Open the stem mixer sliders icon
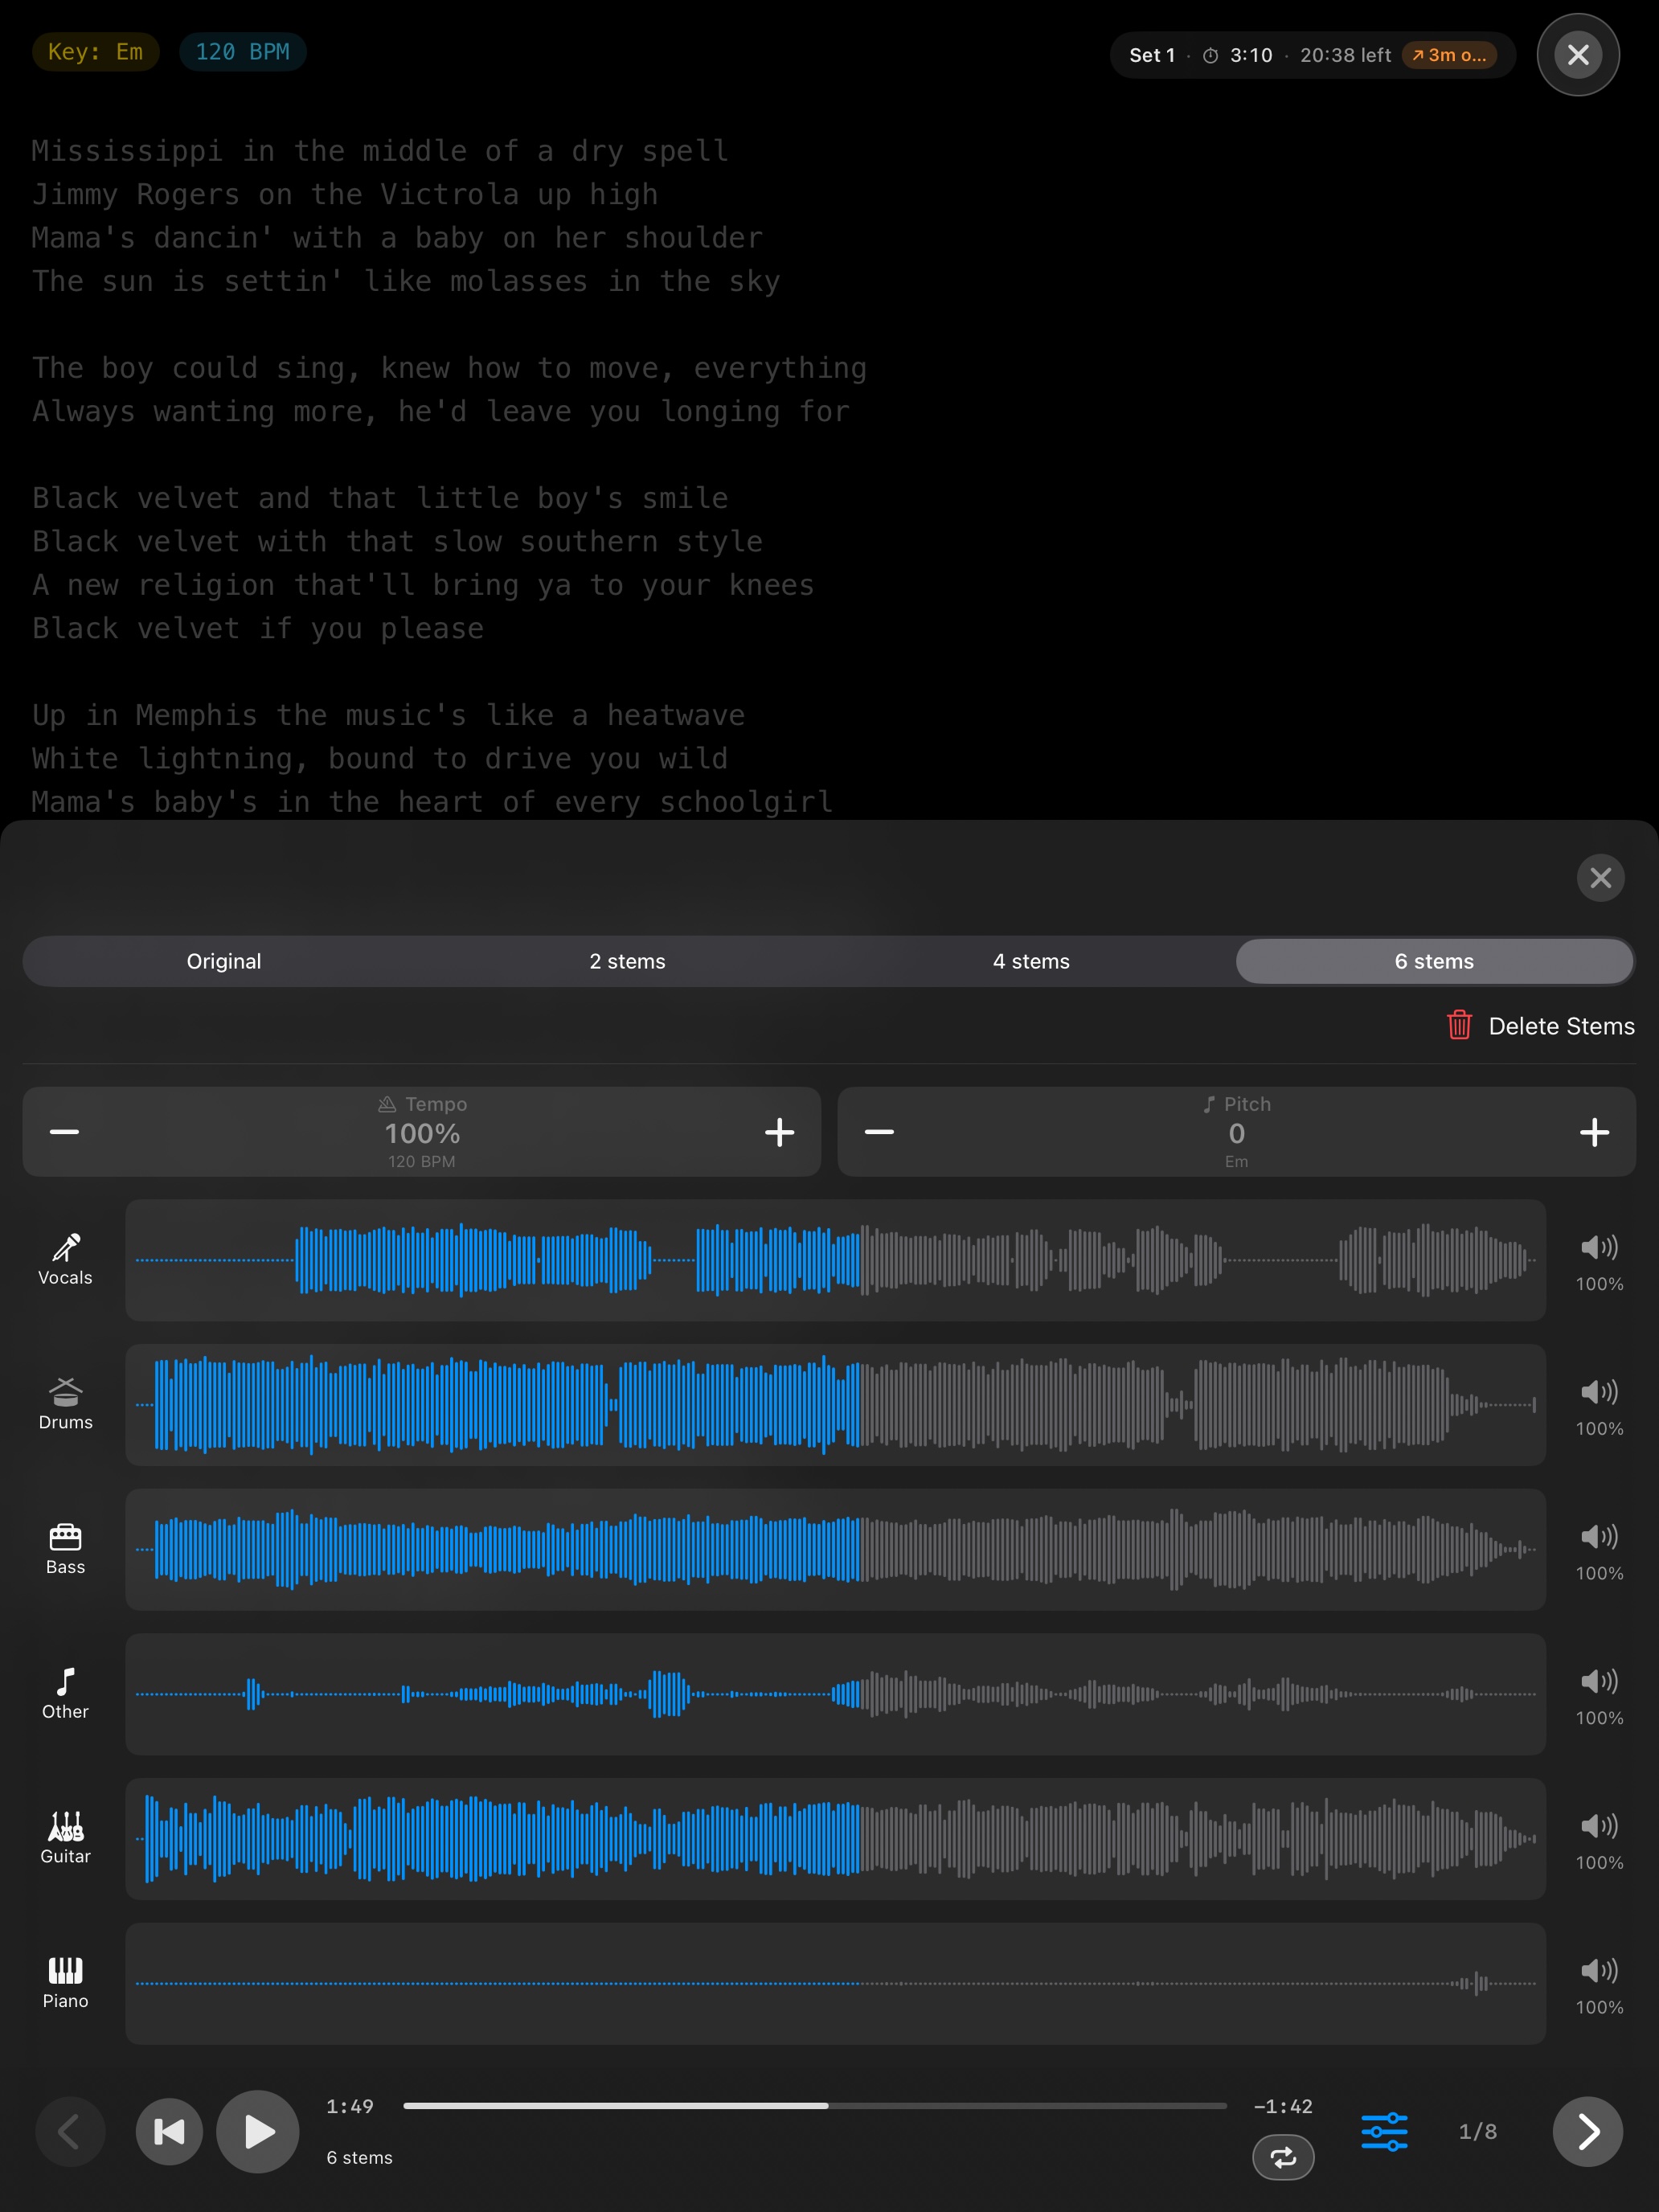 point(1384,2131)
